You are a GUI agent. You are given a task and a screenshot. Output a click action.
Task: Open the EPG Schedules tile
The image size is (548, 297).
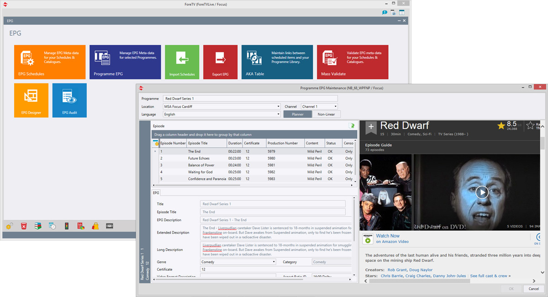(x=50, y=62)
